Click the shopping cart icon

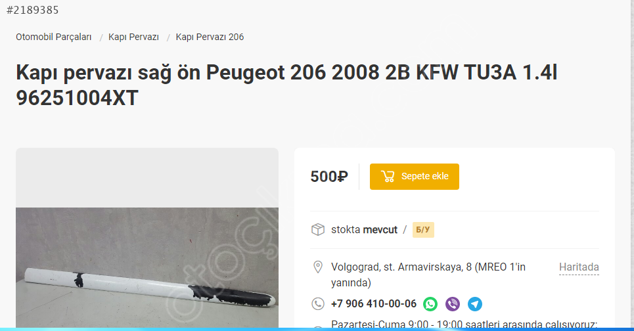388,176
